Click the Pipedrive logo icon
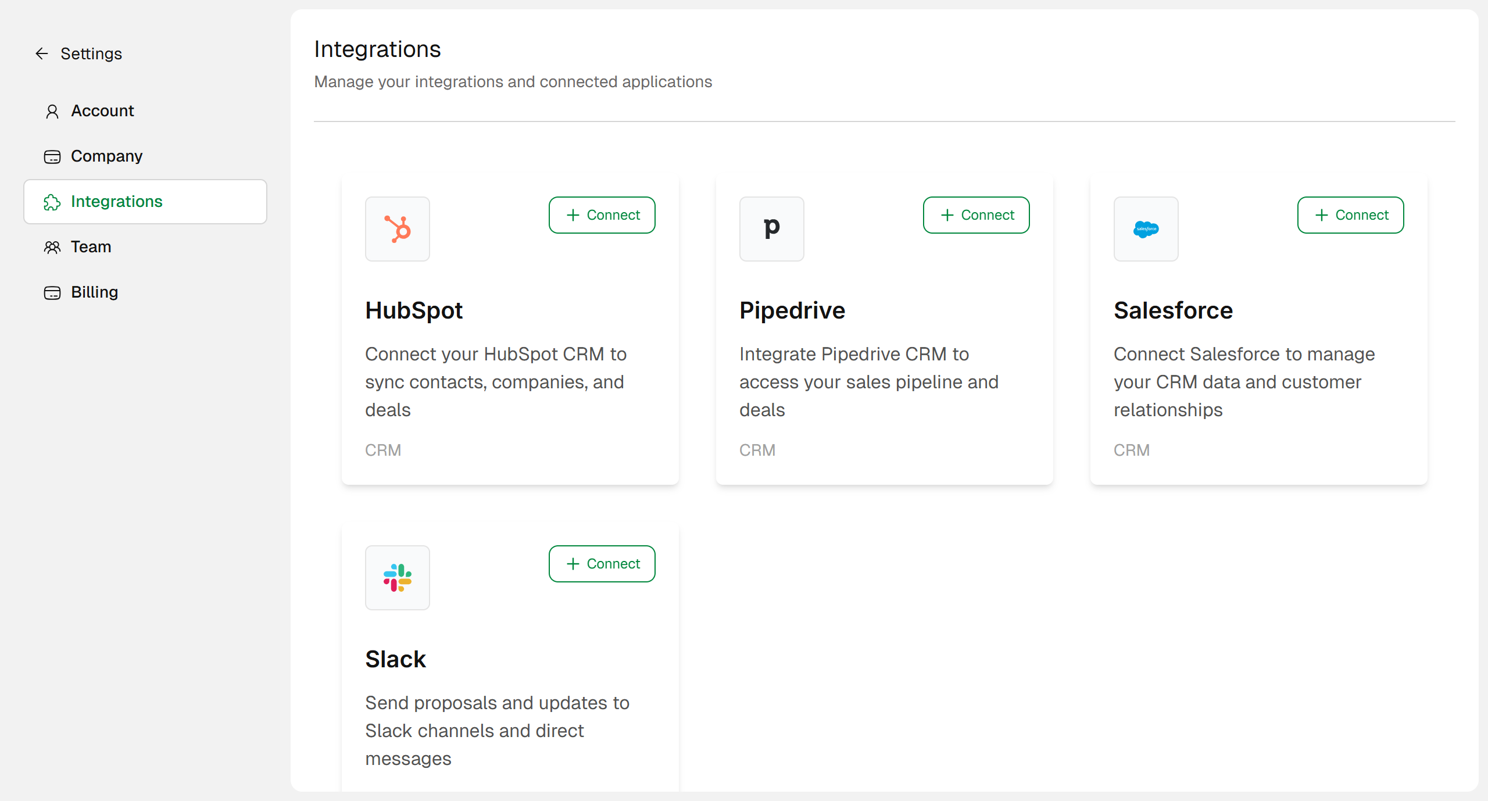Screen dimensions: 1488x801 (x=771, y=229)
